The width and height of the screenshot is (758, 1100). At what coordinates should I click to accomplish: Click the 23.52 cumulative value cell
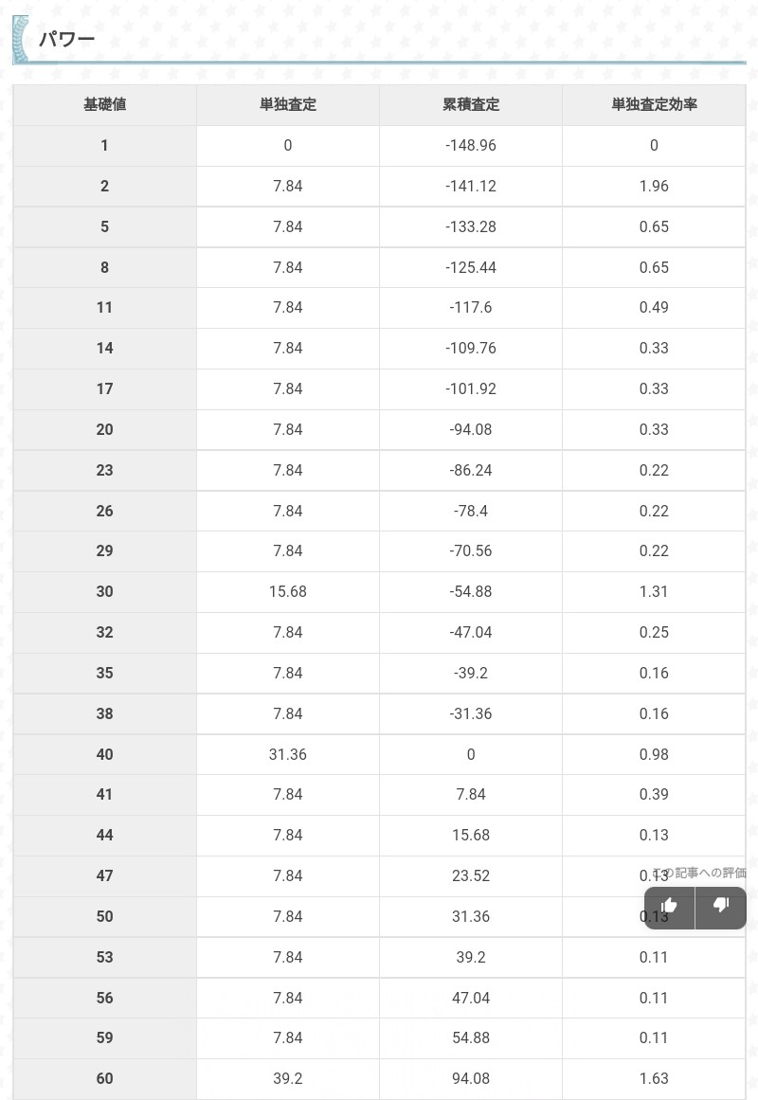[471, 876]
